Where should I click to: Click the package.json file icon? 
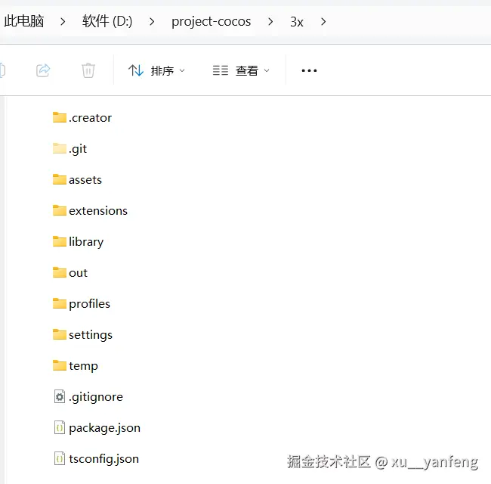click(60, 427)
